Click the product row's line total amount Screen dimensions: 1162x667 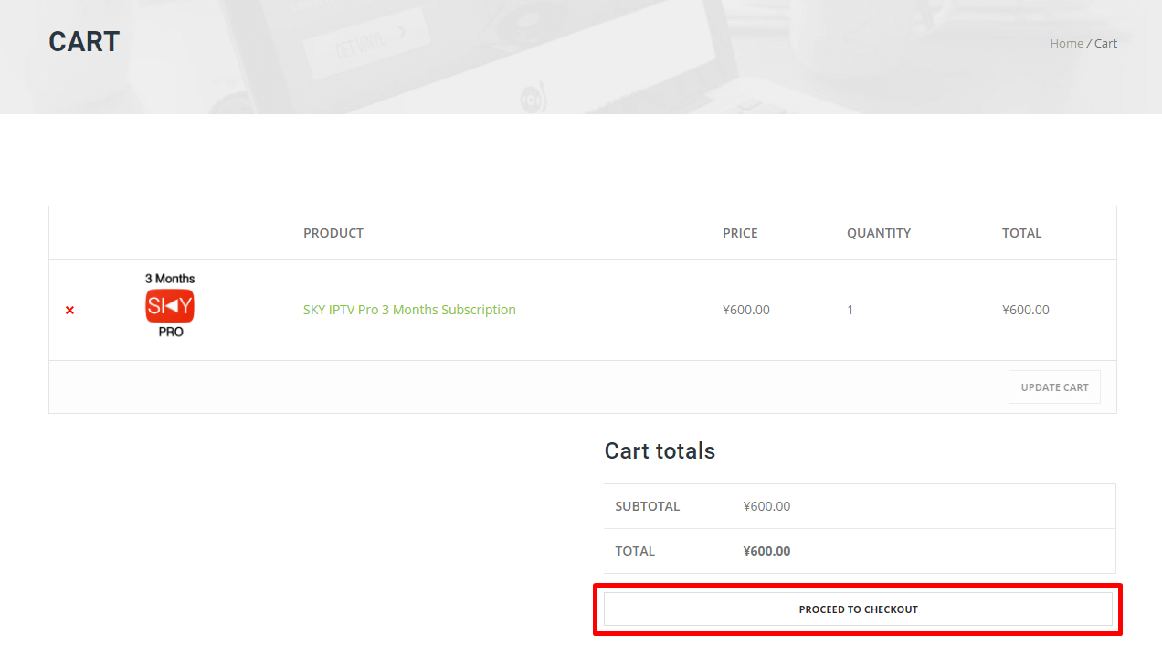(1025, 310)
